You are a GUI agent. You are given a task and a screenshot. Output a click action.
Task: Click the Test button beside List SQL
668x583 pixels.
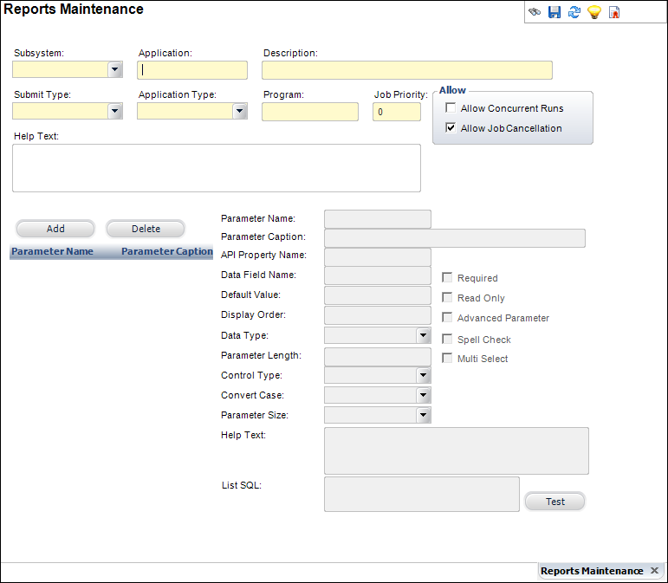click(555, 502)
